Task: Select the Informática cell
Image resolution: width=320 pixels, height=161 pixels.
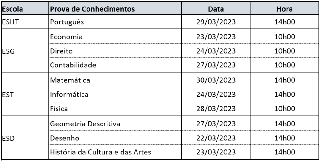Action: click(115, 94)
